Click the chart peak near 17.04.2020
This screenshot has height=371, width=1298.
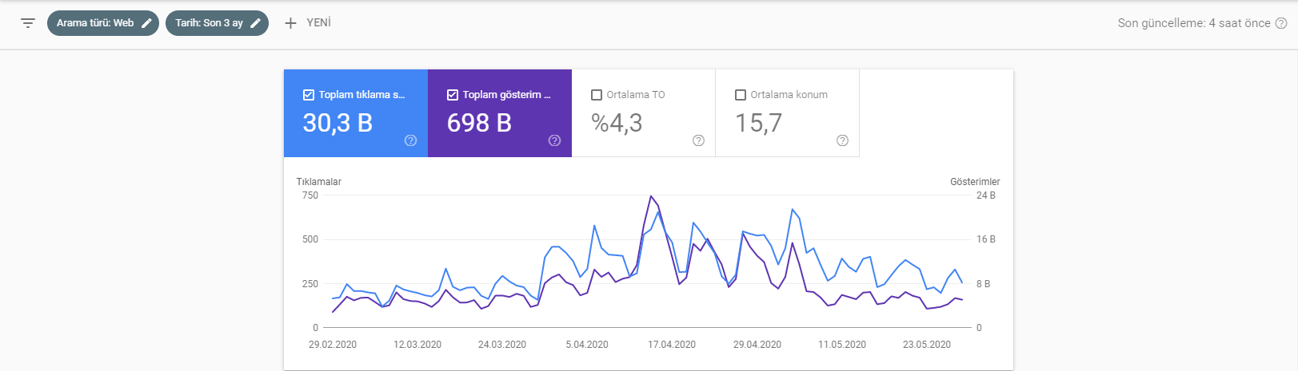tap(651, 196)
